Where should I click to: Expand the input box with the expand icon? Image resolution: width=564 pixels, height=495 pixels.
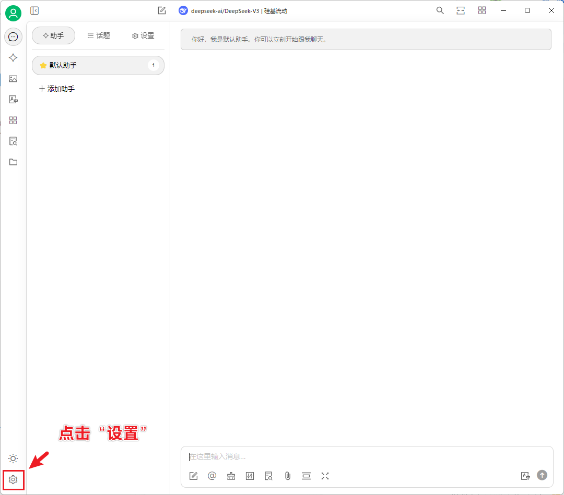[x=325, y=476]
